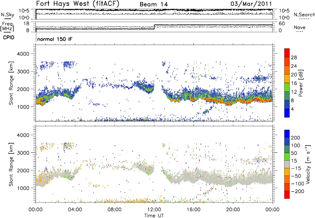315x218 pixels.
Task: Click the '04:00' time tick label
Action: [75, 210]
